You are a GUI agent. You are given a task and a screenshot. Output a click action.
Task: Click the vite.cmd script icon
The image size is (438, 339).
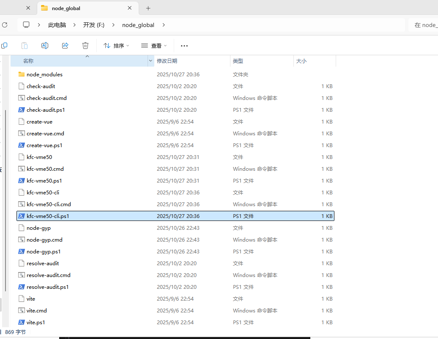point(22,310)
